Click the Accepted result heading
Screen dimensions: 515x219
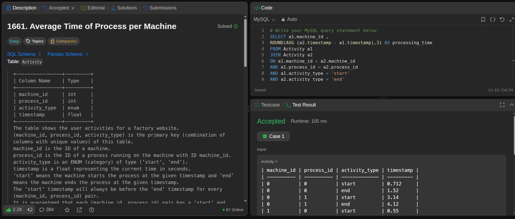(271, 121)
